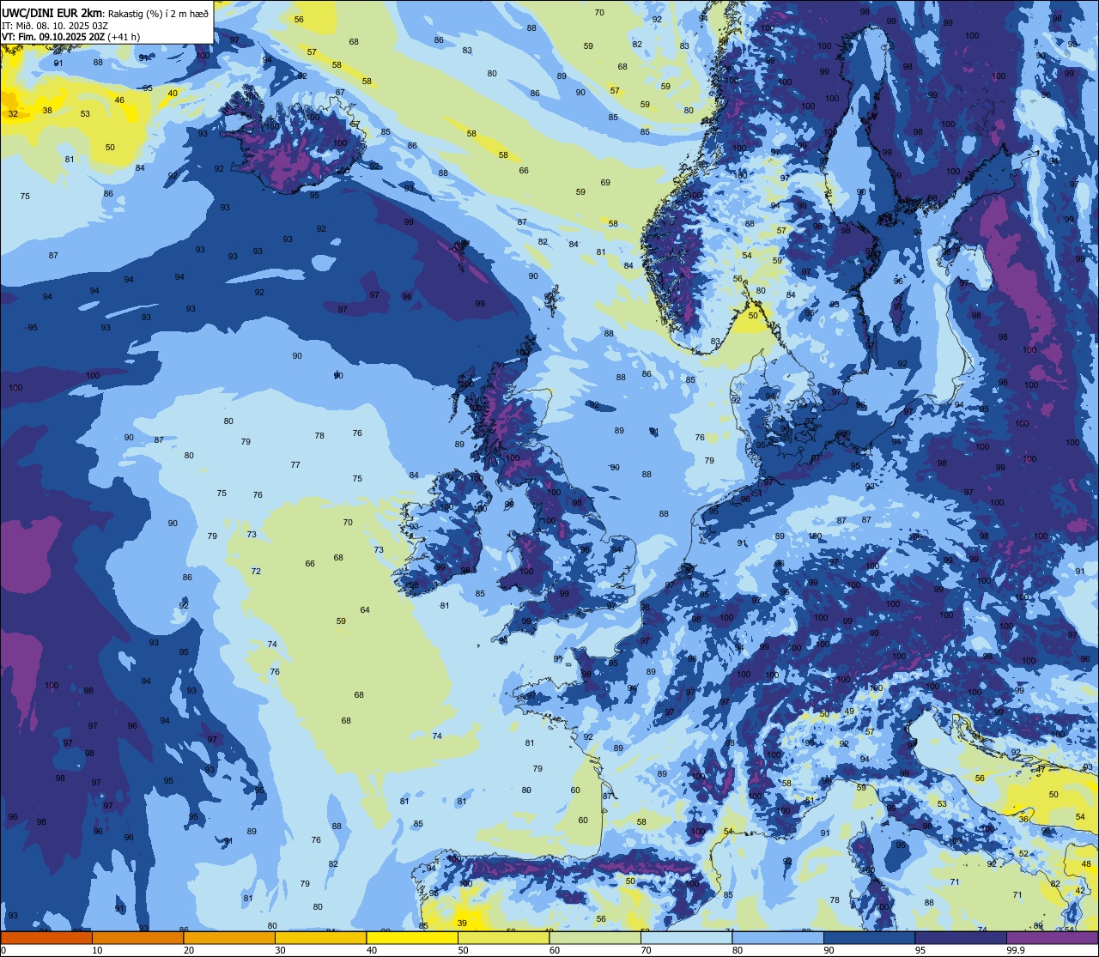Image resolution: width=1099 pixels, height=957 pixels.
Task: Click the yellow legend swatch between 40 and 50
Action: click(412, 938)
